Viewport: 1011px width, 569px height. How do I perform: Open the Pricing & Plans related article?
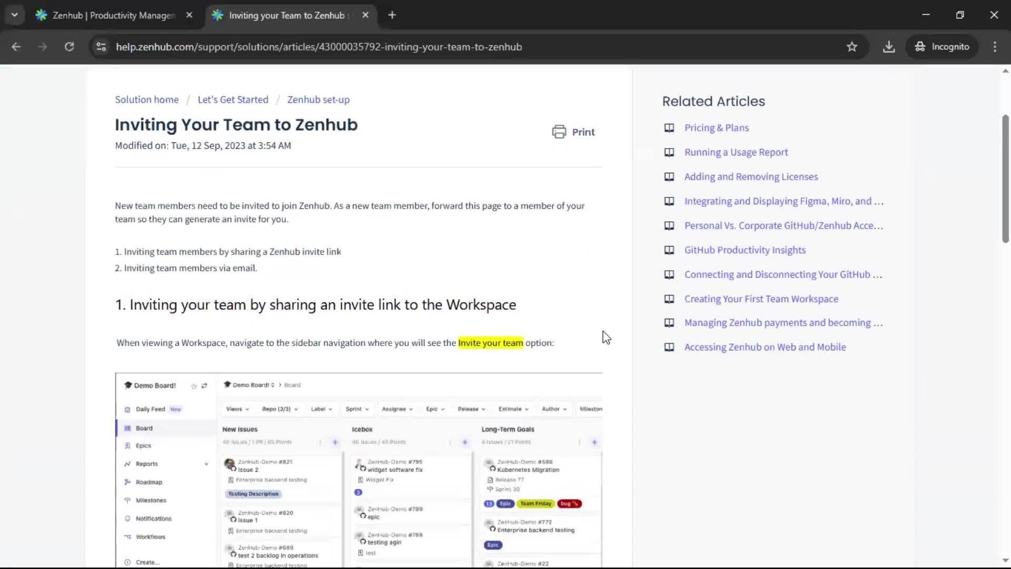[x=716, y=127]
